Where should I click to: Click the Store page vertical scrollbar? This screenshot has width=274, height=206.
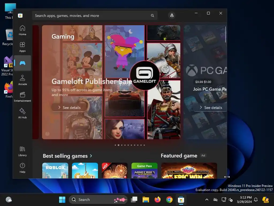coord(226,34)
